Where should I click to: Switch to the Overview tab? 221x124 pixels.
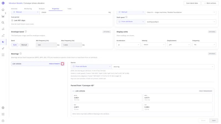click(14, 9)
